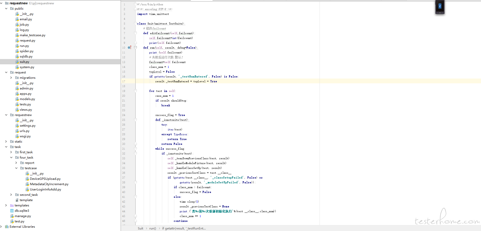Viewport: 481px width, 231px height.
Task: Click the import time,unittest line
Action: click(153, 14)
